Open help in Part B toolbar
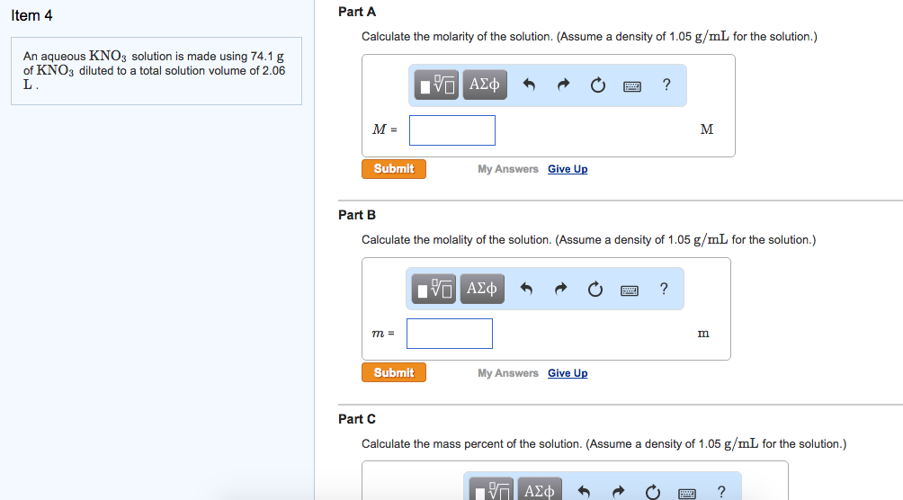Image resolution: width=903 pixels, height=500 pixels. (664, 289)
